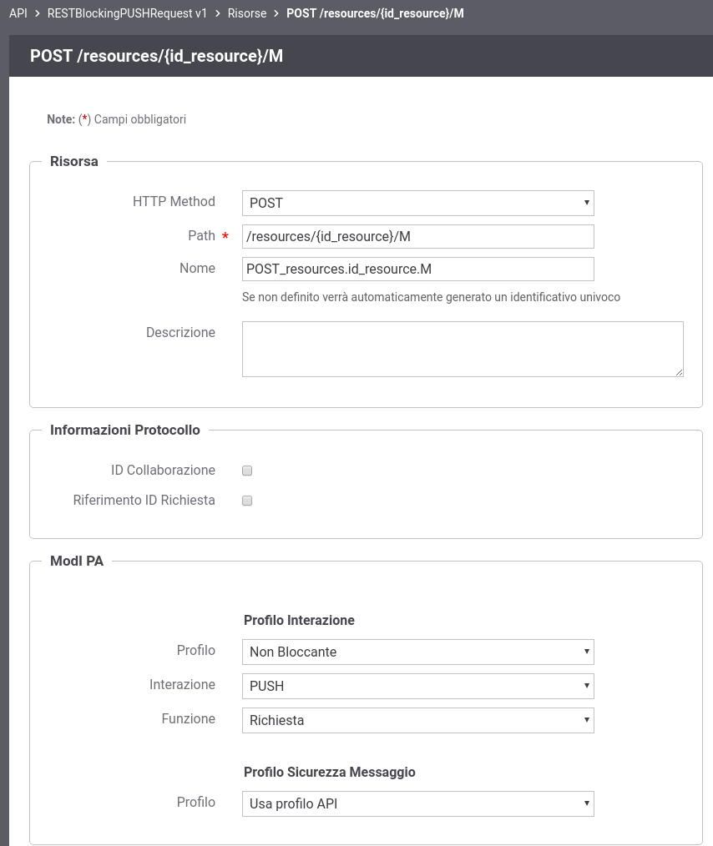The width and height of the screenshot is (713, 846).
Task: Click the Profilo Interazione dropdown arrow
Action: (586, 652)
